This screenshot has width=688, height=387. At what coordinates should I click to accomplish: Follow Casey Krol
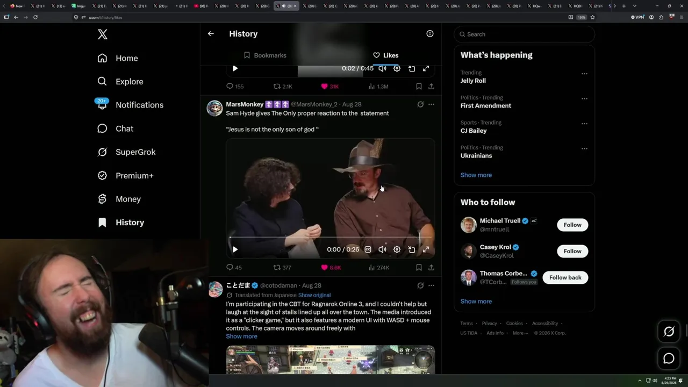tap(572, 251)
